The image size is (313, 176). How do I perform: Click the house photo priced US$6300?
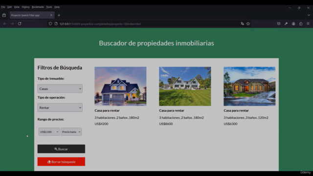[249, 86]
